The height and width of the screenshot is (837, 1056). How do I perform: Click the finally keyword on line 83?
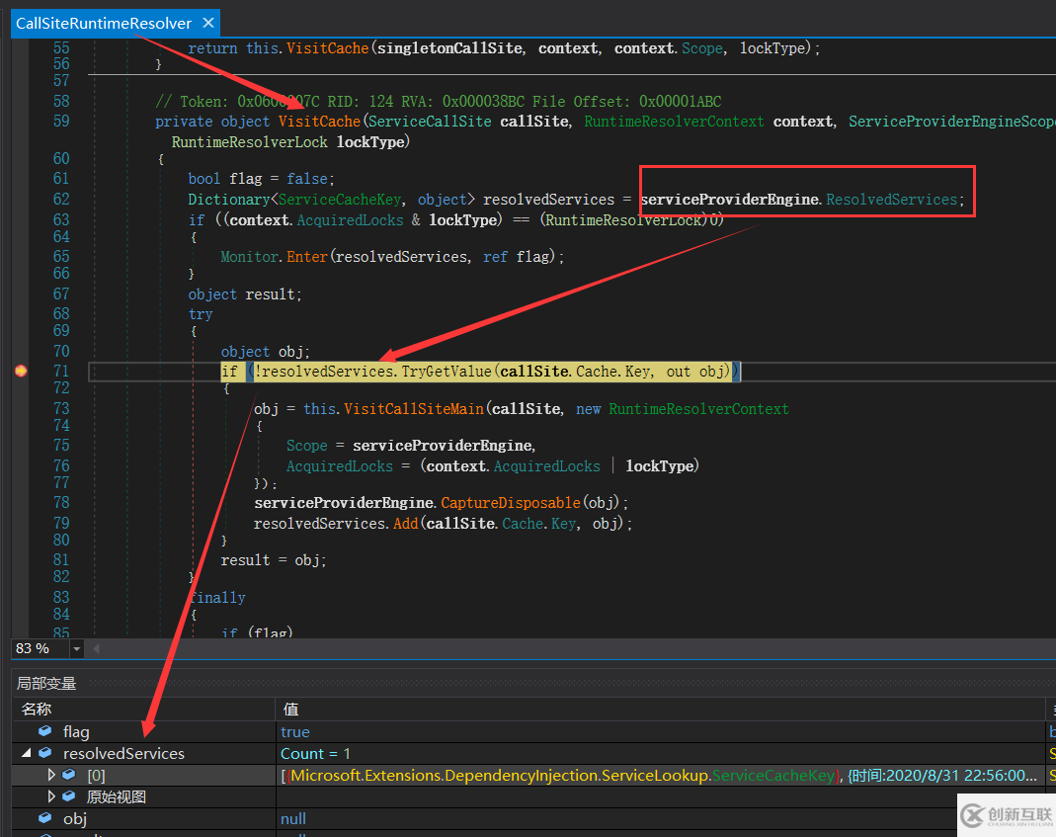click(x=217, y=598)
